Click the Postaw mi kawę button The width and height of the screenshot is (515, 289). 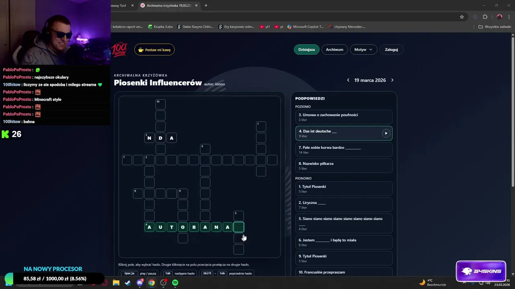pyautogui.click(x=154, y=50)
